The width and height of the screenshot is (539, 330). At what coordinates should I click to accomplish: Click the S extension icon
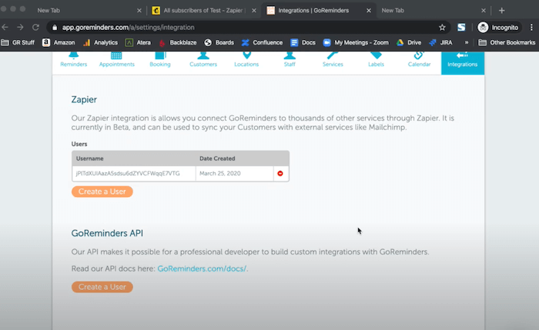pos(461,28)
